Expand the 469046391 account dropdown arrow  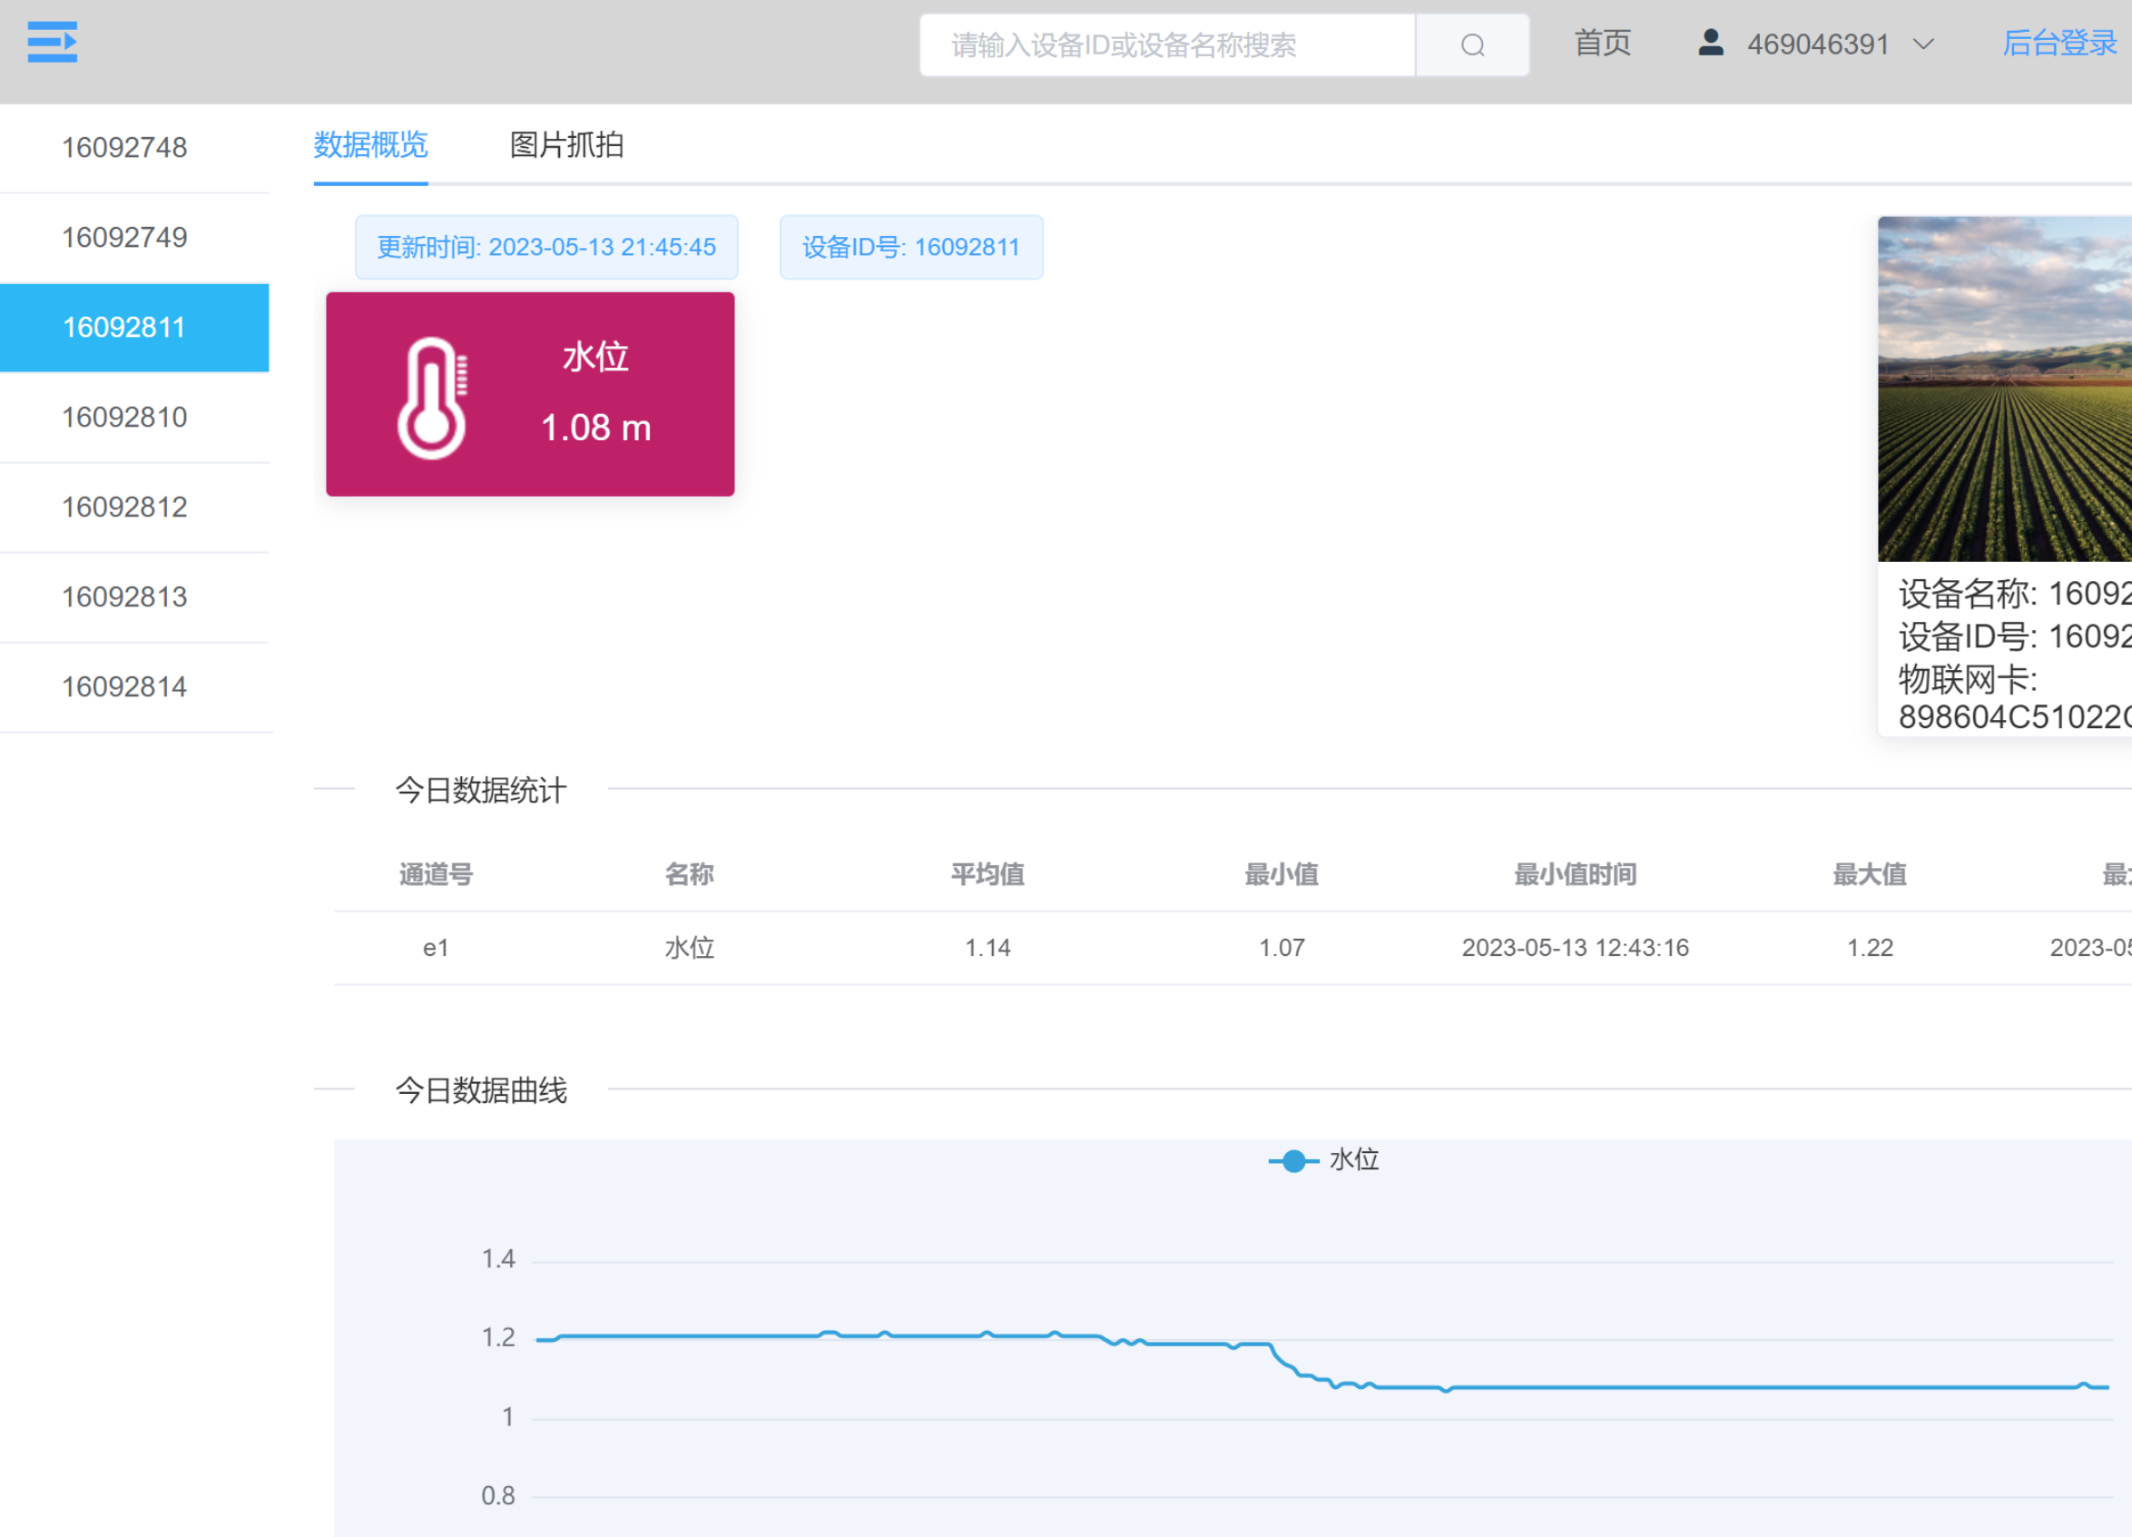point(1924,44)
